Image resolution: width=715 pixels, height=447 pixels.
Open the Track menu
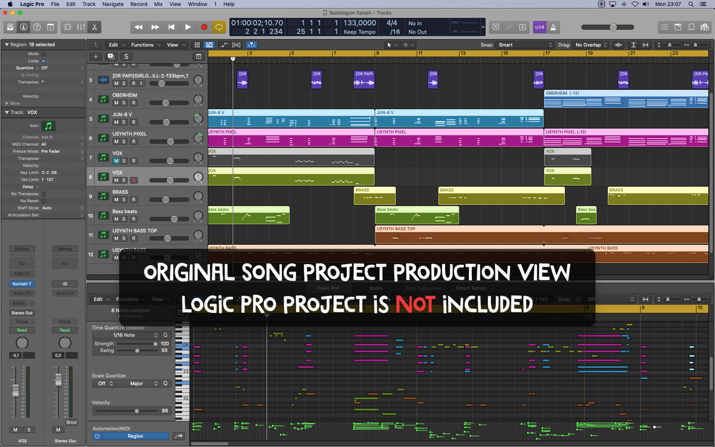pos(89,4)
